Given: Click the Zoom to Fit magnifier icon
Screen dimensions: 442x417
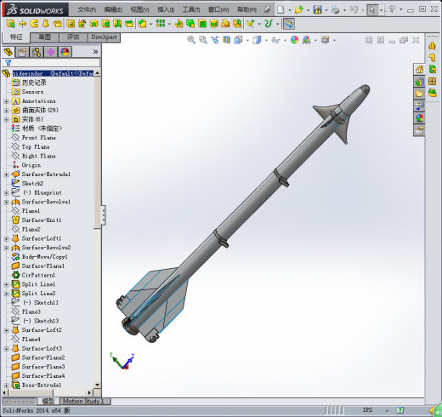Looking at the screenshot, I should [191, 40].
